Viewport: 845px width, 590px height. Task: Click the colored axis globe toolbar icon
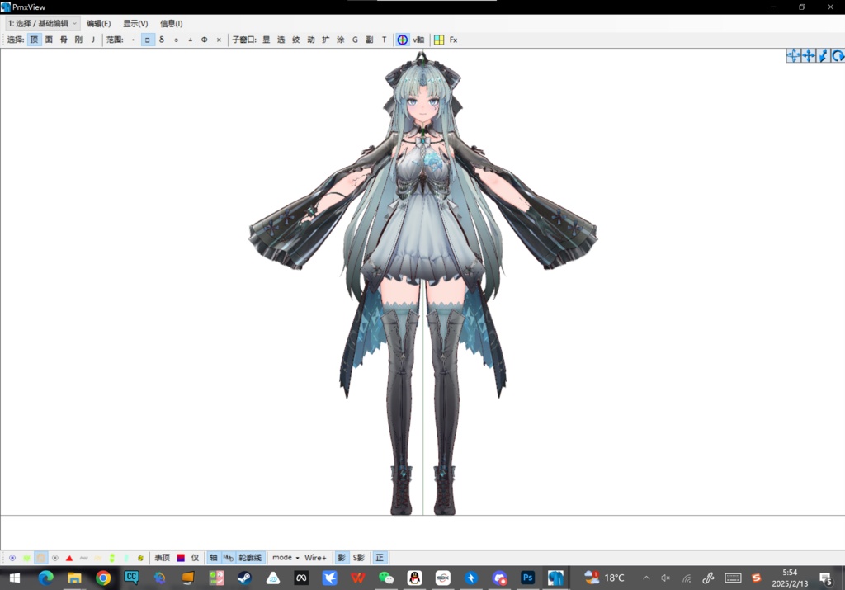401,39
